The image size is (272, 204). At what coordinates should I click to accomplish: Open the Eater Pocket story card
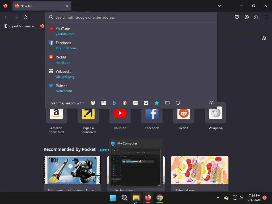click(200, 173)
